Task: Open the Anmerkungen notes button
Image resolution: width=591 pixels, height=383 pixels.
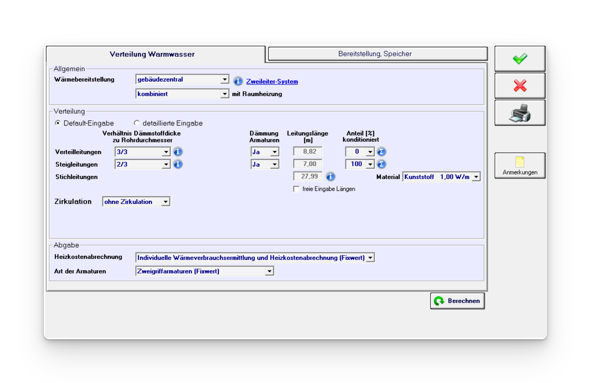Action: point(520,166)
